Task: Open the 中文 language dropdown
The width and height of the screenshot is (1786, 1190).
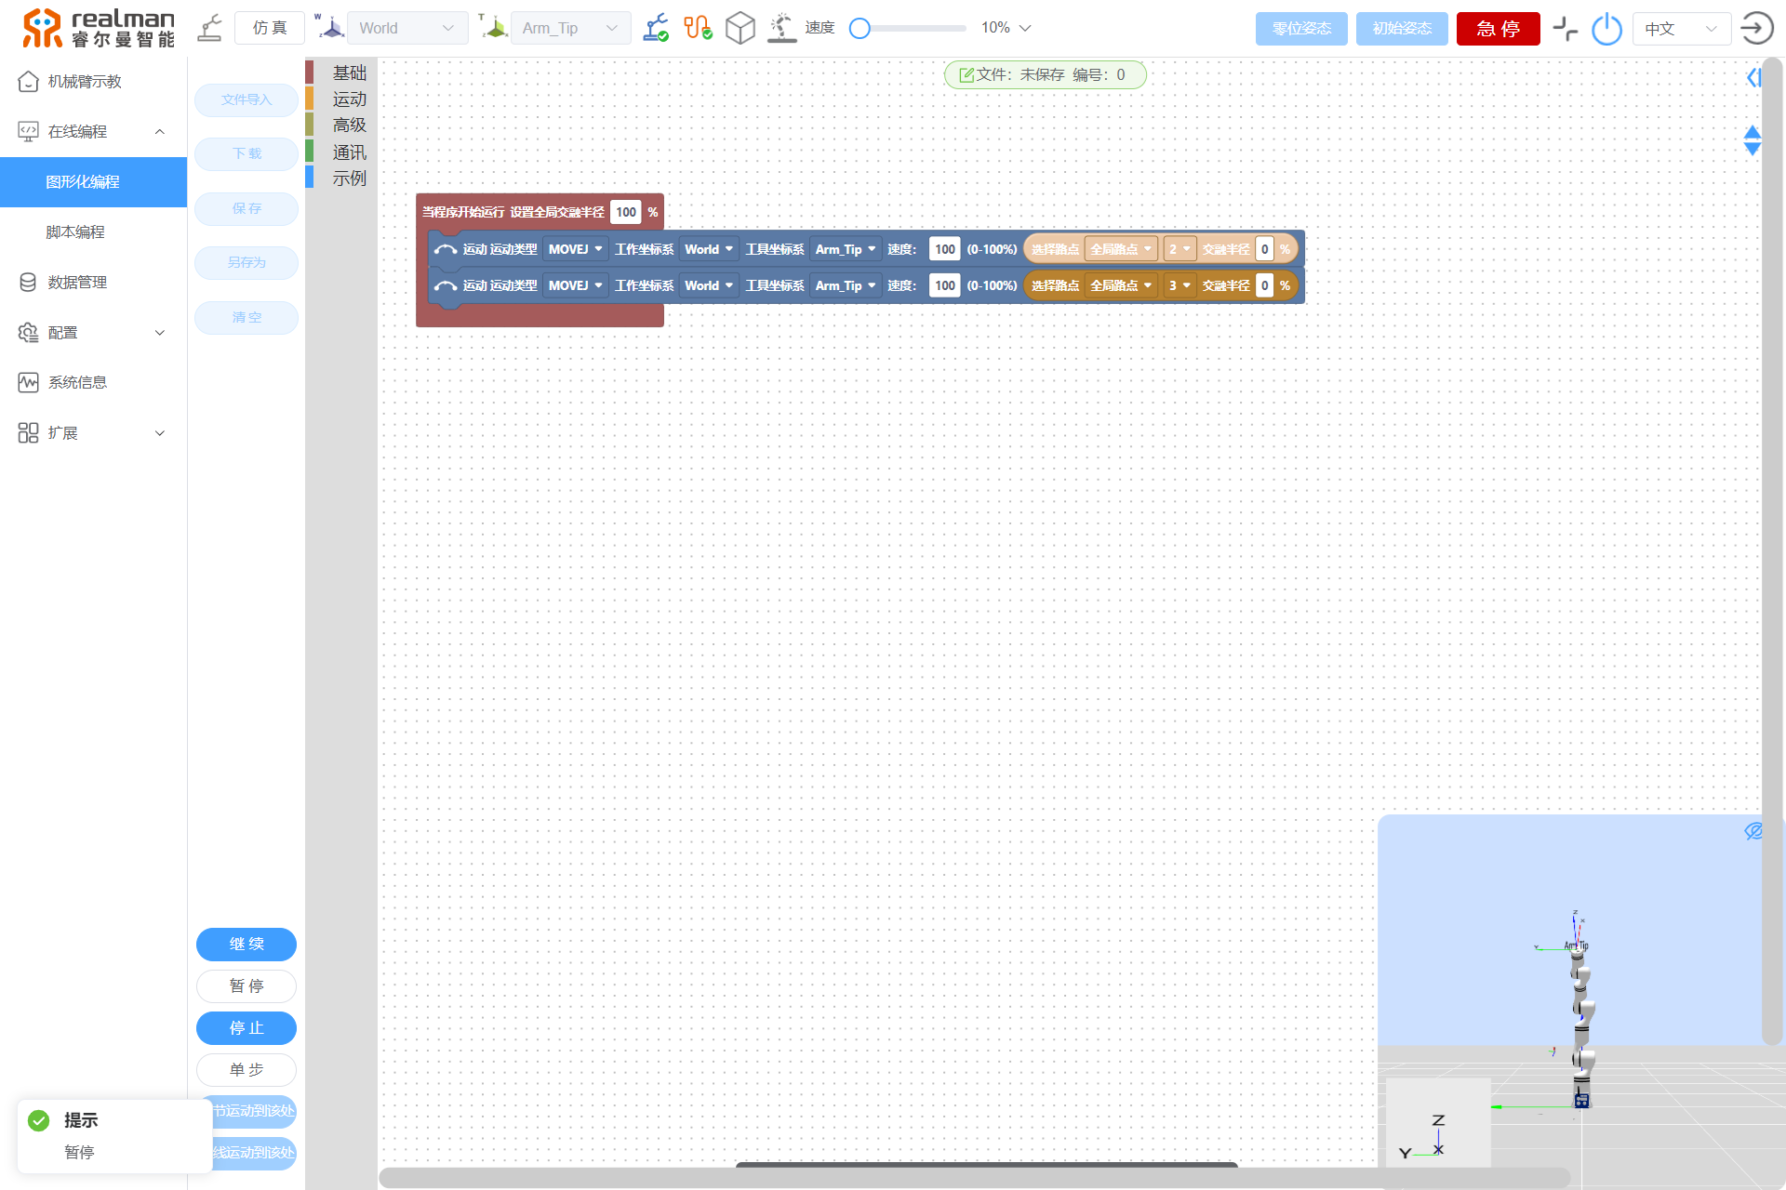Action: (1681, 29)
